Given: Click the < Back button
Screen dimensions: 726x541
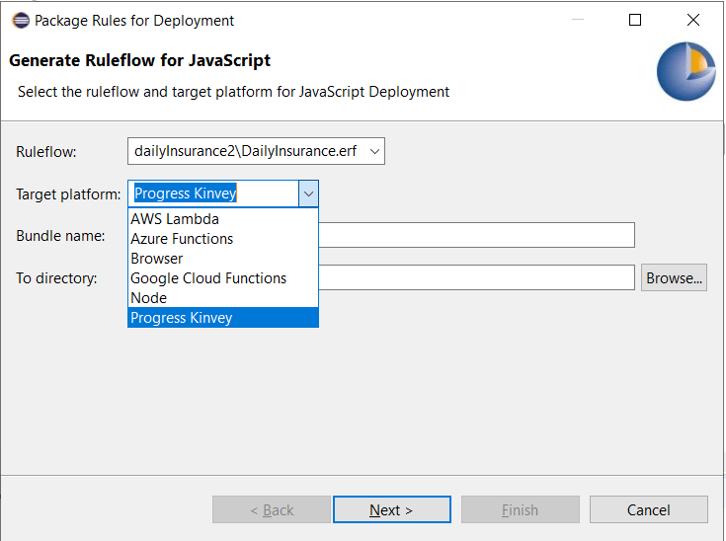Looking at the screenshot, I should coord(272,509).
